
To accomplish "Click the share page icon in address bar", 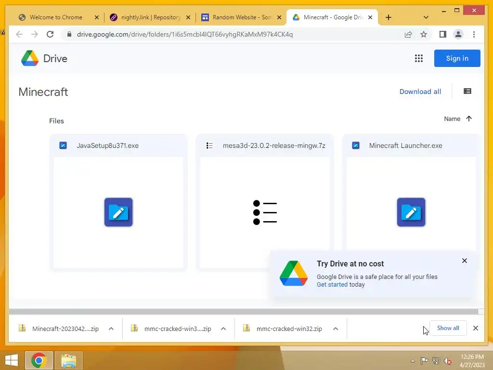I will click(408, 34).
